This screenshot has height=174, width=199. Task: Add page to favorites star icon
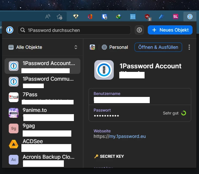click(59, 17)
